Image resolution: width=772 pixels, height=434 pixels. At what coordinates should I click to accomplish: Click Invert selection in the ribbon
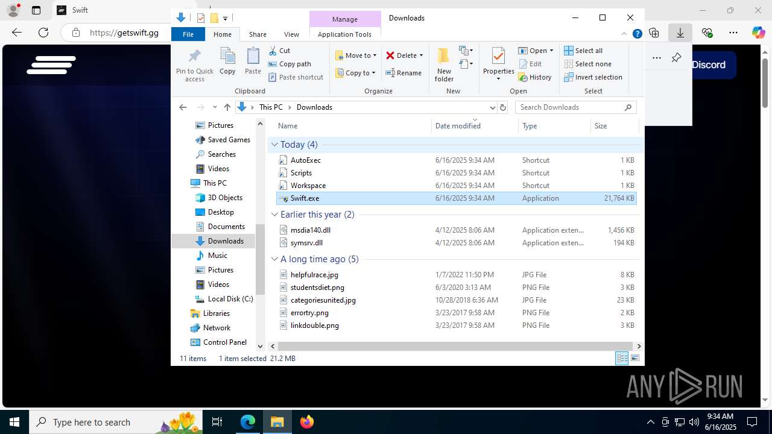tap(593, 77)
